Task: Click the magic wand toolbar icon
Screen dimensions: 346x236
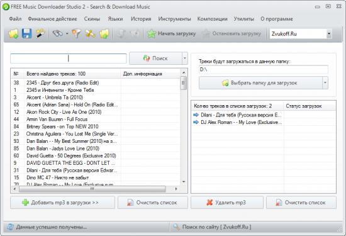Action: pos(40,33)
